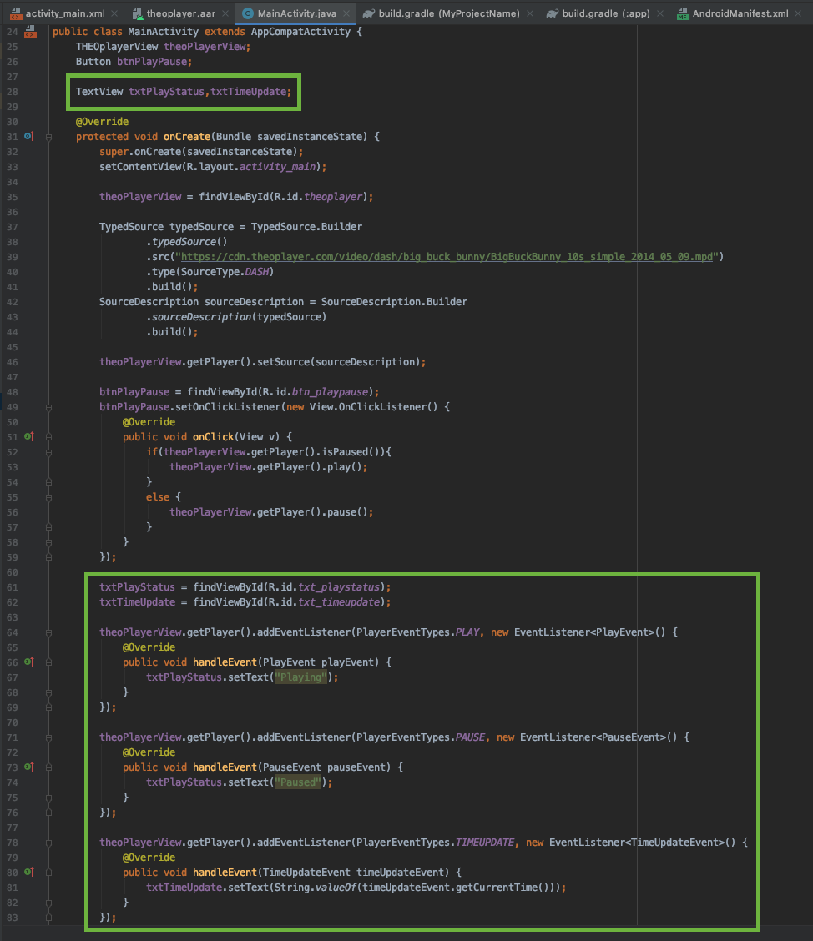Close the MainActivity.java tab
The image size is (813, 941).
coord(347,14)
